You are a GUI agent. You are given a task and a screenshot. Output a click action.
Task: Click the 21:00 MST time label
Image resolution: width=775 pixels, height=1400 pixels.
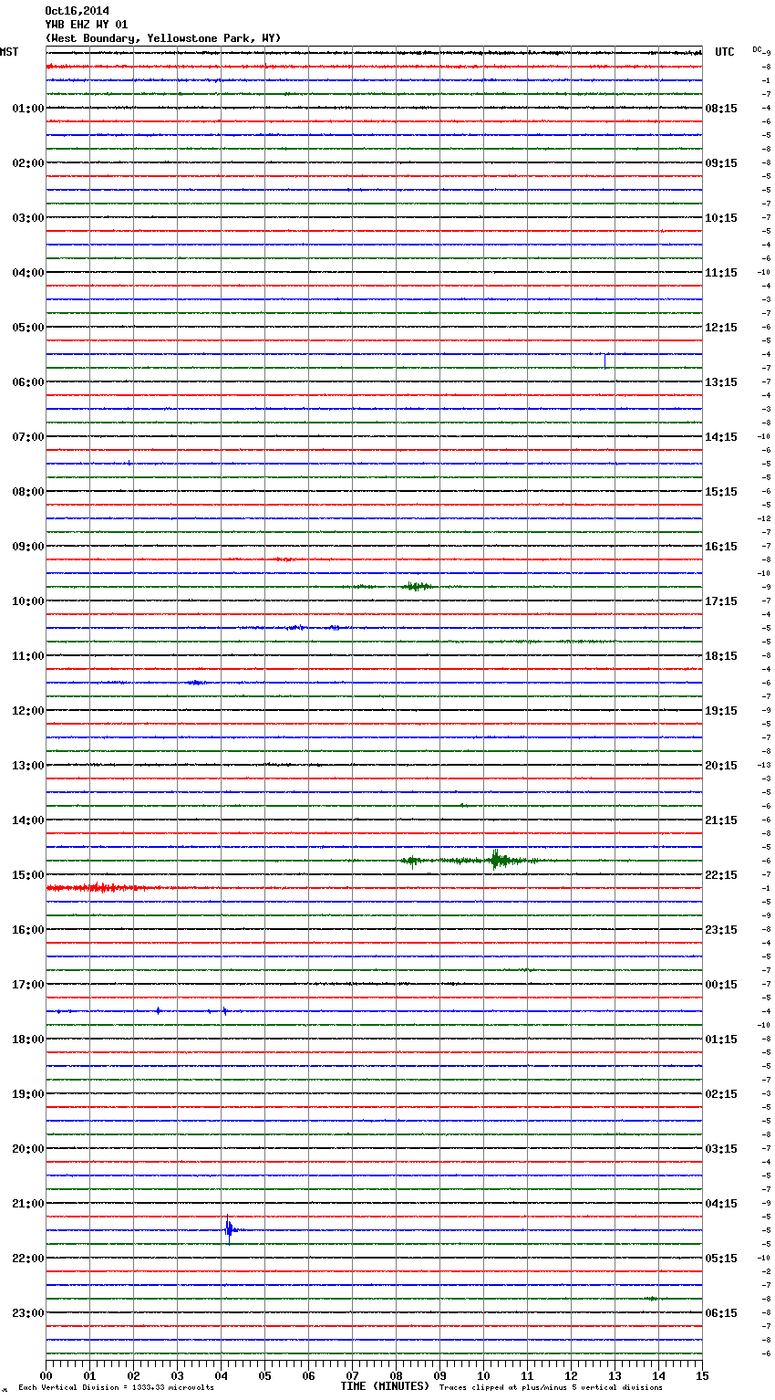28,1204
